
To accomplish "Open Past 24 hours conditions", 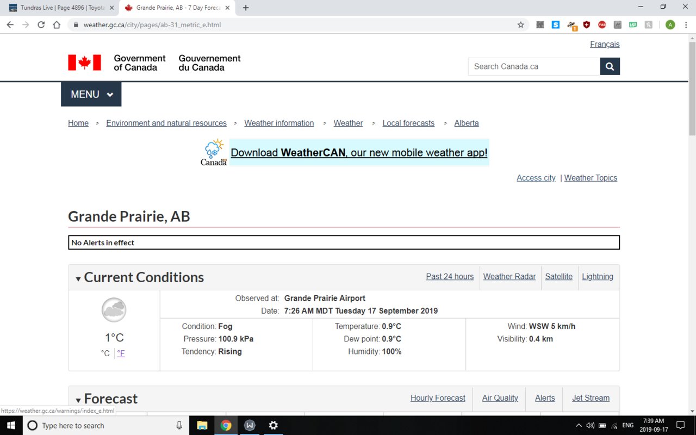I will point(450,276).
